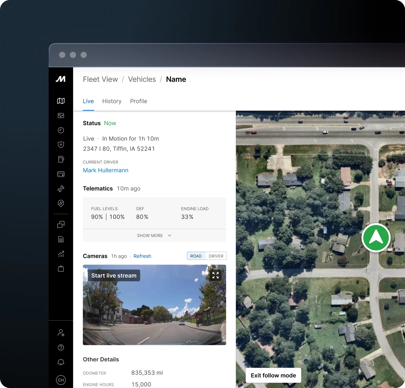Click the Maintenance wrench icon

pos(61,189)
